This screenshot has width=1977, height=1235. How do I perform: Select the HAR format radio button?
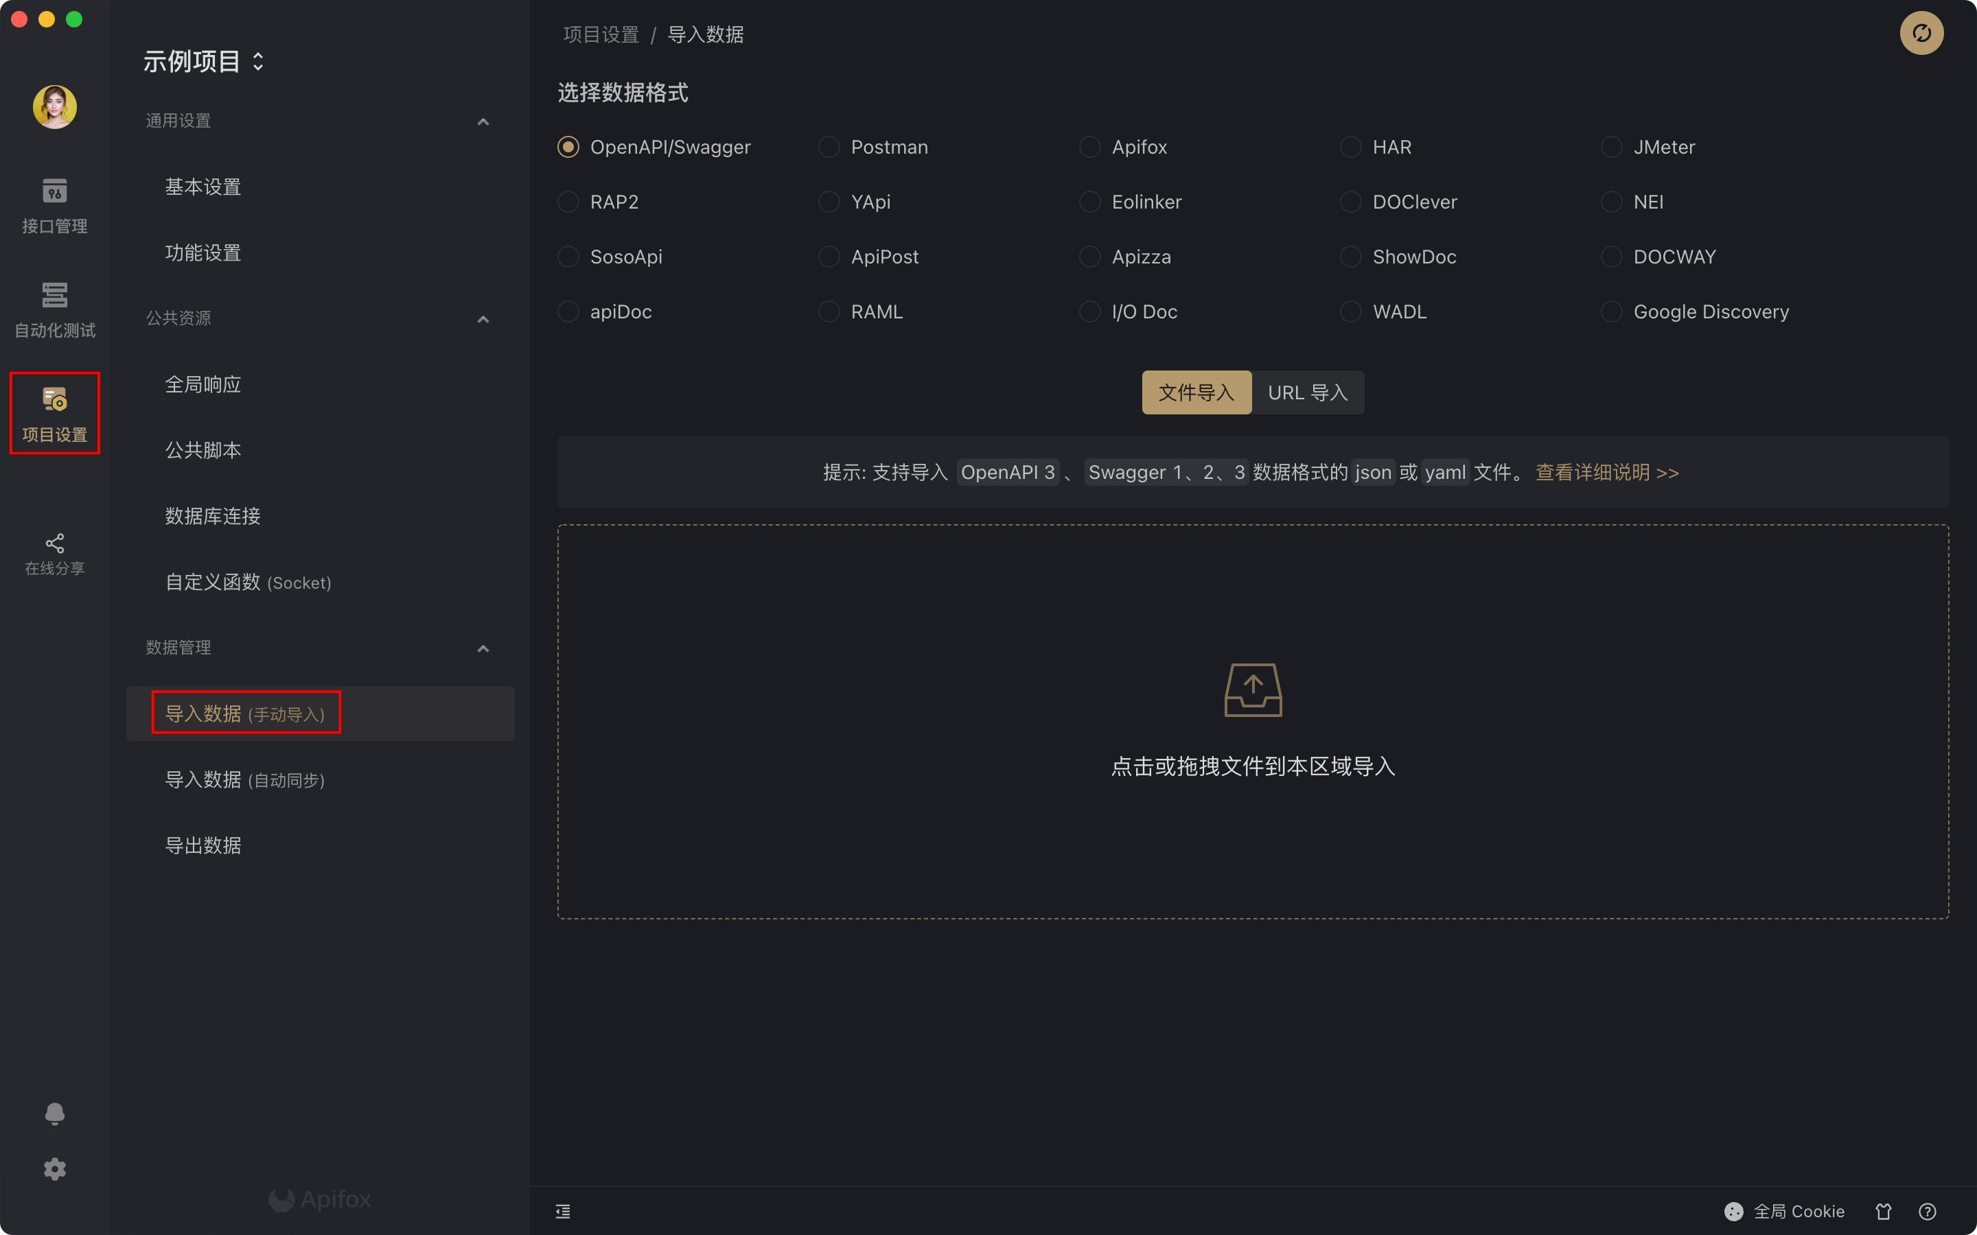point(1350,147)
